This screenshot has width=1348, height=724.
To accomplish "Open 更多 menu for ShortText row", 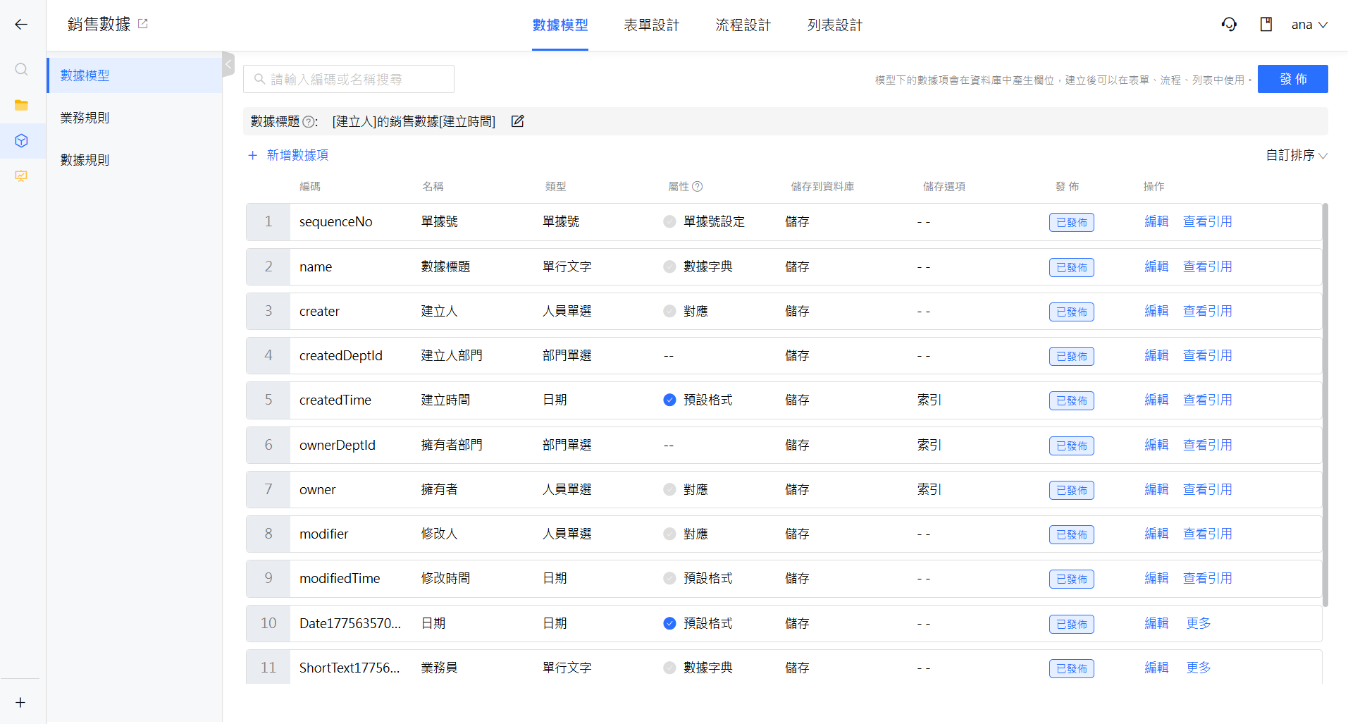I will (x=1198, y=668).
